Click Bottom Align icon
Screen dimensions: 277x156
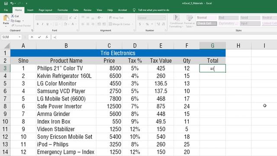(x=93, y=18)
